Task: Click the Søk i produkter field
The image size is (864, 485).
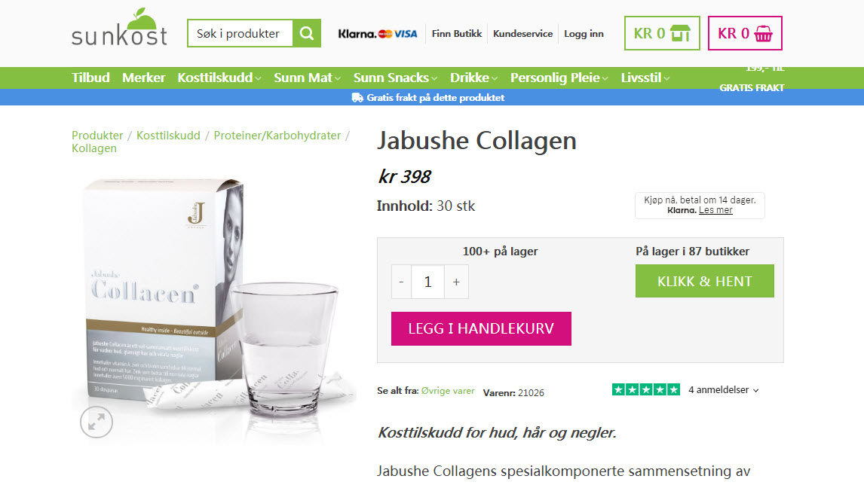Action: point(241,34)
